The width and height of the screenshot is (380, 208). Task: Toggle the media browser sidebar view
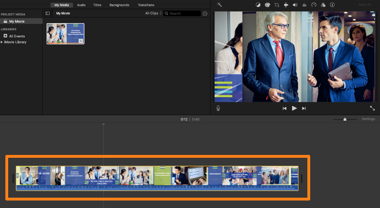pos(47,13)
